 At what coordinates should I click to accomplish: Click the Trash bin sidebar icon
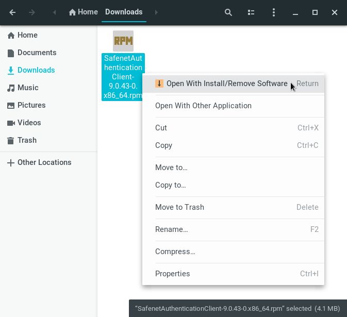pos(10,141)
